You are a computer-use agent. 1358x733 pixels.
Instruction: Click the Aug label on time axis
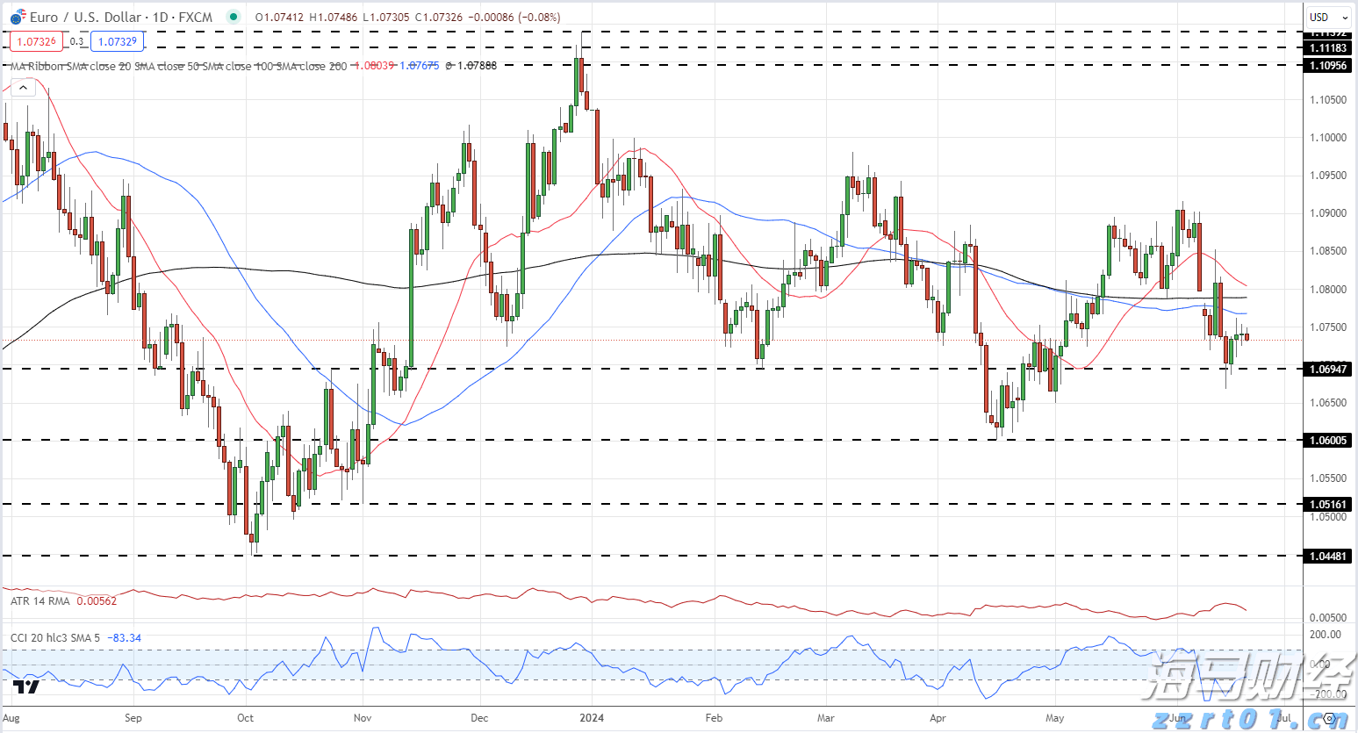click(x=11, y=717)
